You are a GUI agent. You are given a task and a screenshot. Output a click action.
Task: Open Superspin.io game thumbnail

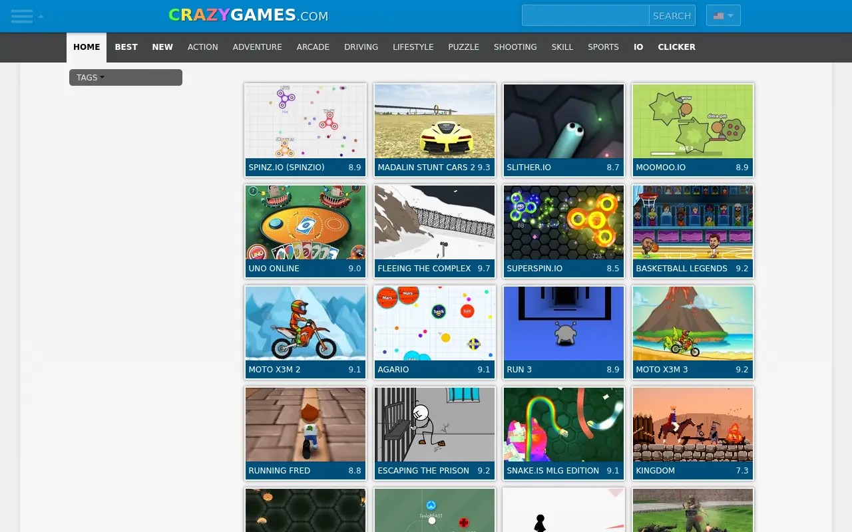[564, 222]
